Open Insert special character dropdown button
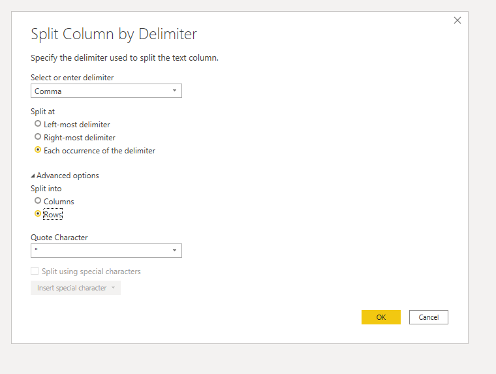Screen dimensions: 496x374 coord(76,288)
